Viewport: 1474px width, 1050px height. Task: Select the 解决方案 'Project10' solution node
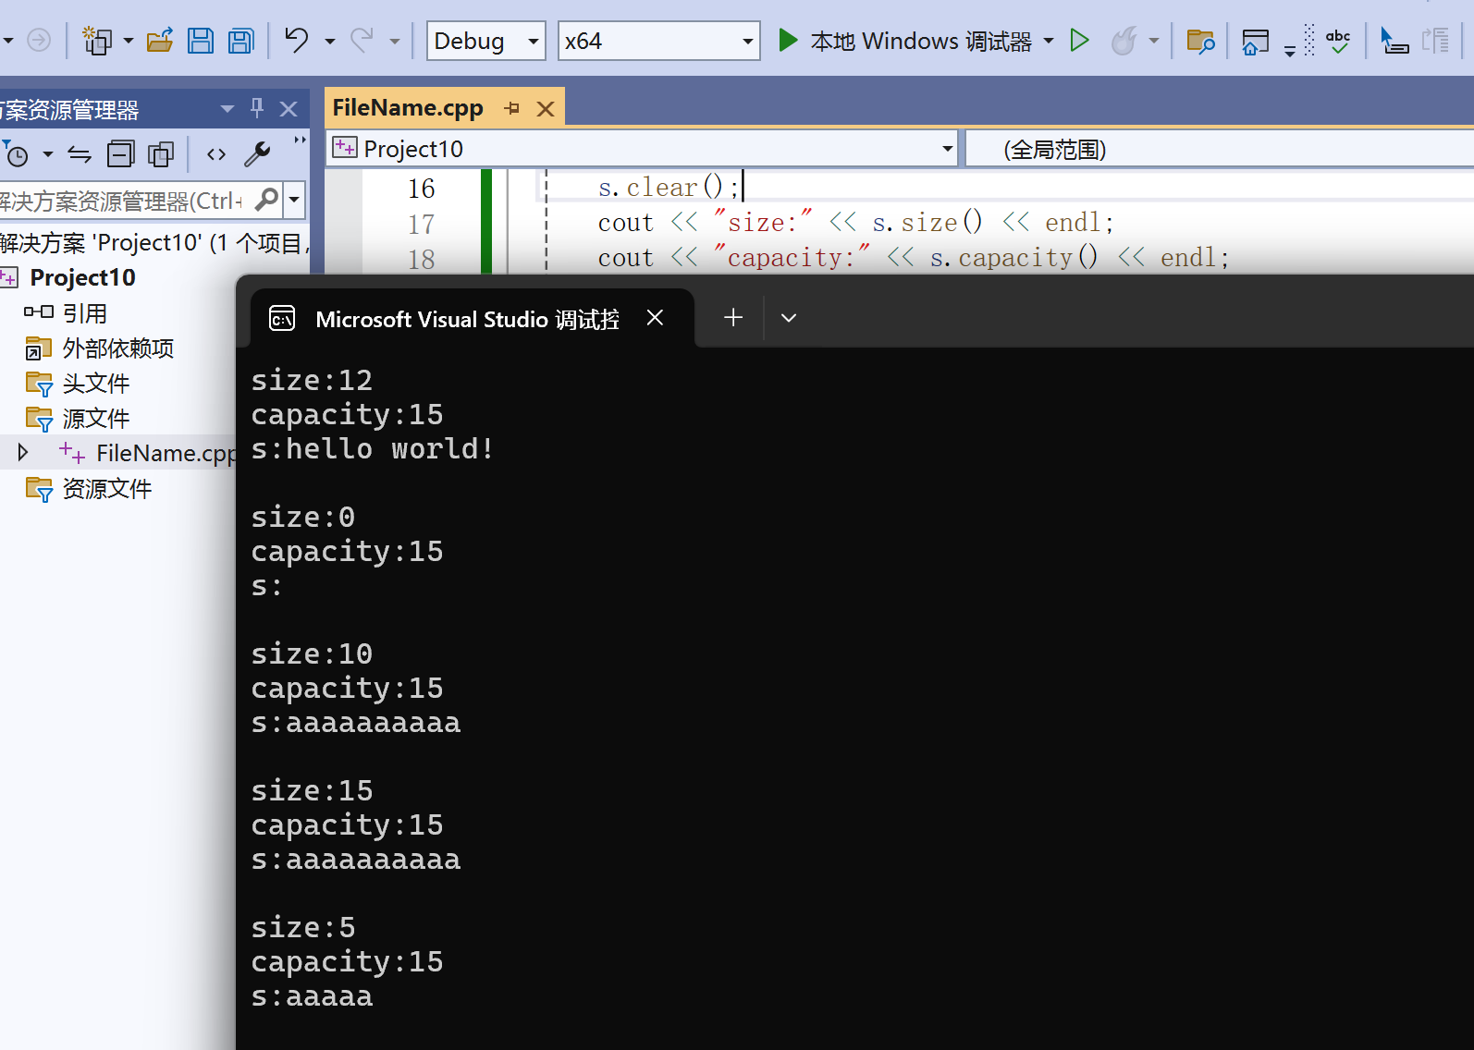[154, 243]
